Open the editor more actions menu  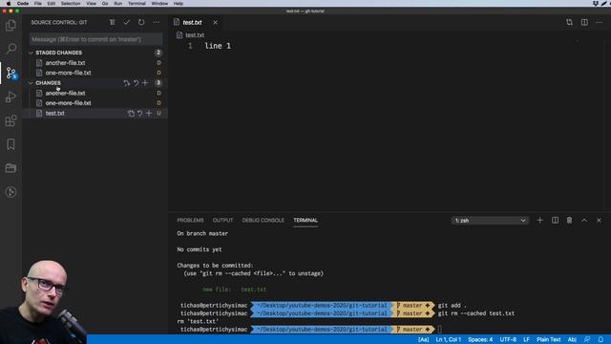click(599, 22)
